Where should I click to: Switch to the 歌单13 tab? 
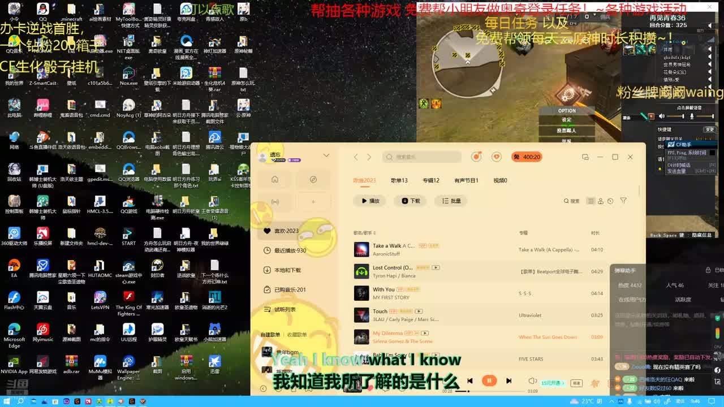399,180
